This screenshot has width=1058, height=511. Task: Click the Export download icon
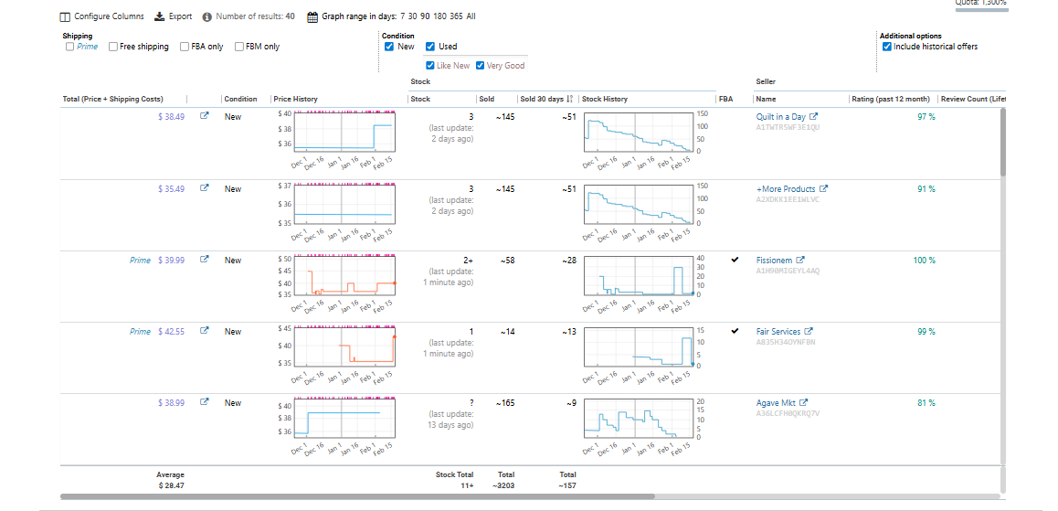pos(159,16)
